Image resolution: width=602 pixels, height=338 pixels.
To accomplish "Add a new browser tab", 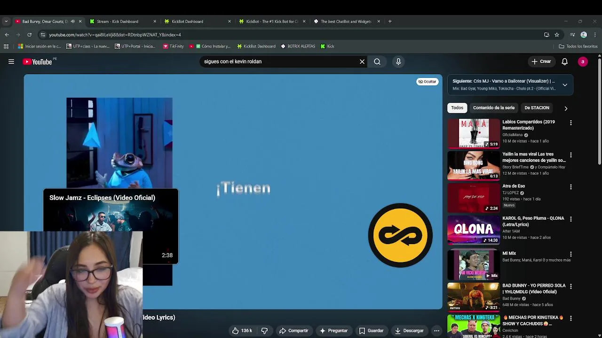I will pos(390,21).
